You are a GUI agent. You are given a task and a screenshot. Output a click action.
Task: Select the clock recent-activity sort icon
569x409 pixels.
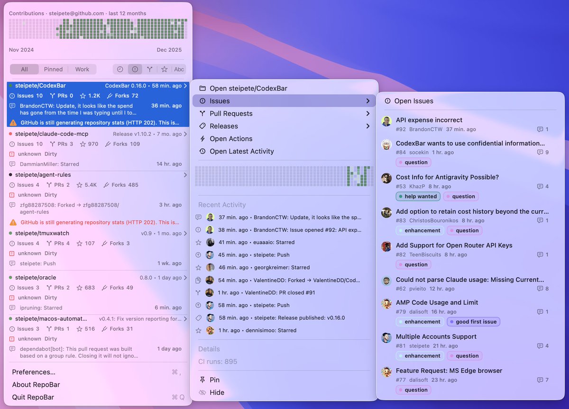click(120, 69)
